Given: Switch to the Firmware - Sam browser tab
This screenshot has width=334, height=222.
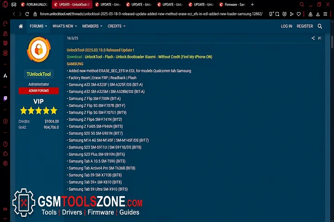Looking at the screenshot, I should pyautogui.click(x=232, y=5).
